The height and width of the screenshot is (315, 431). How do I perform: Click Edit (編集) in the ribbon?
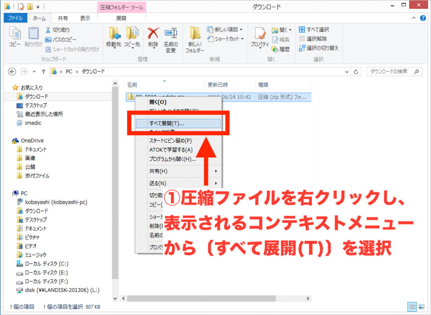click(x=281, y=40)
